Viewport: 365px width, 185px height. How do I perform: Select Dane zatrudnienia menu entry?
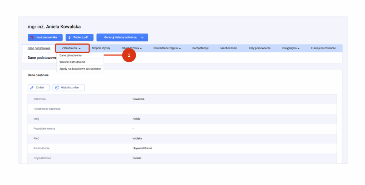coord(80,55)
